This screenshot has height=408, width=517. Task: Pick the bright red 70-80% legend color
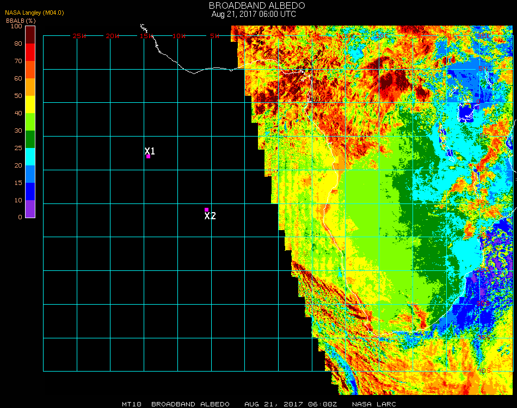[x=30, y=52]
